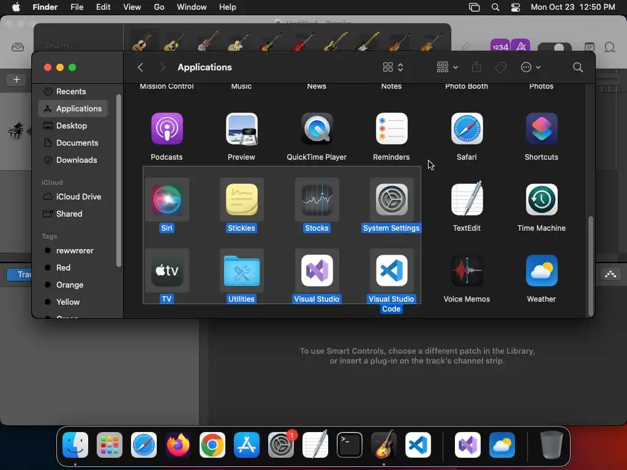Screen dimensions: 627x470
Task: Click the GarageBand add track plus button
Action: [17, 80]
